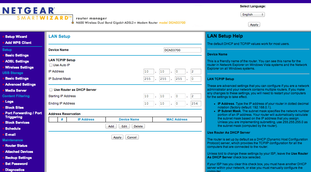Click Edit in Address Reservation
The height and width of the screenshot is (172, 311).
click(x=124, y=126)
